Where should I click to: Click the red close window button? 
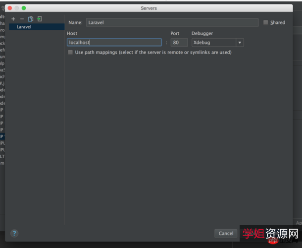tap(9, 8)
